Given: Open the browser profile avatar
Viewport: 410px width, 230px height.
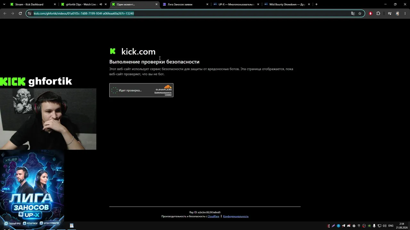Looking at the screenshot, I should pyautogui.click(x=398, y=13).
